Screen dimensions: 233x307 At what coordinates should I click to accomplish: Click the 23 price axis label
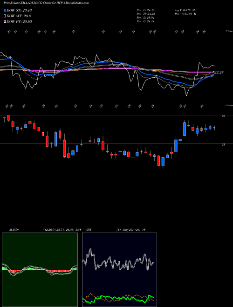(223, 145)
